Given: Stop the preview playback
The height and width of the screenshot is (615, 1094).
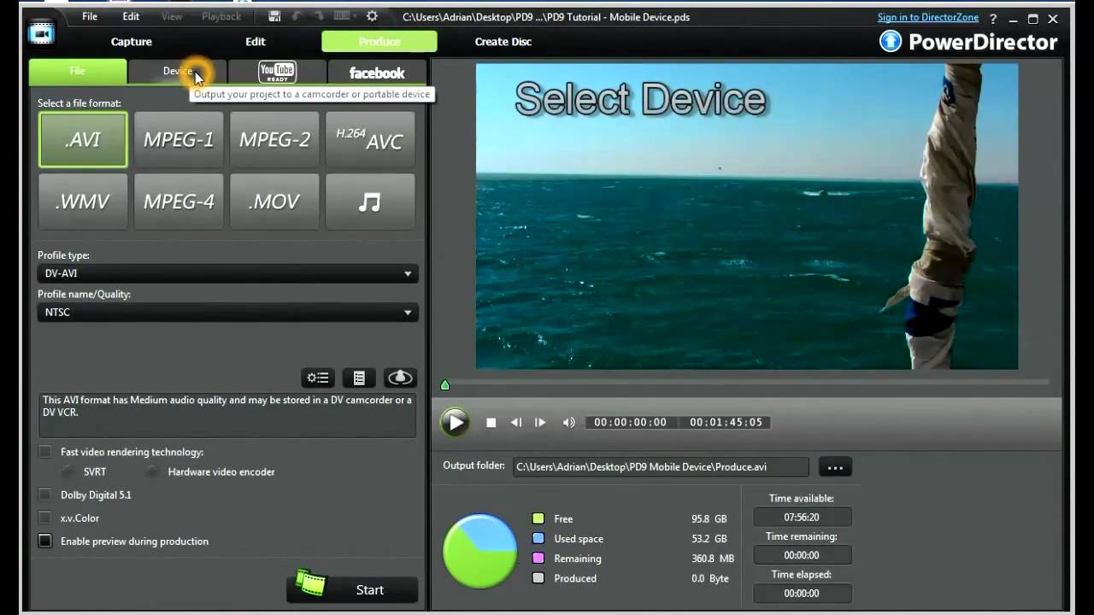Looking at the screenshot, I should point(491,422).
